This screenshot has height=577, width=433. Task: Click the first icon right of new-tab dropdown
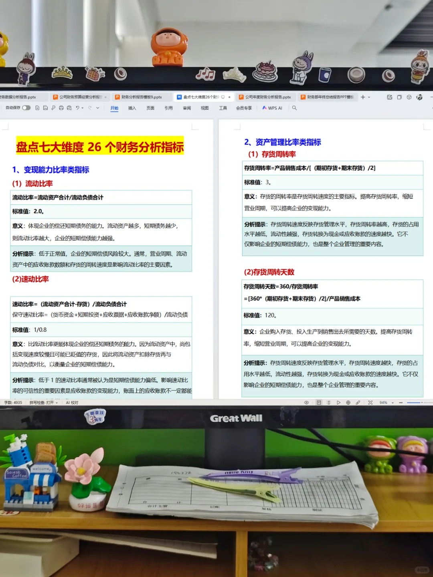(389, 97)
